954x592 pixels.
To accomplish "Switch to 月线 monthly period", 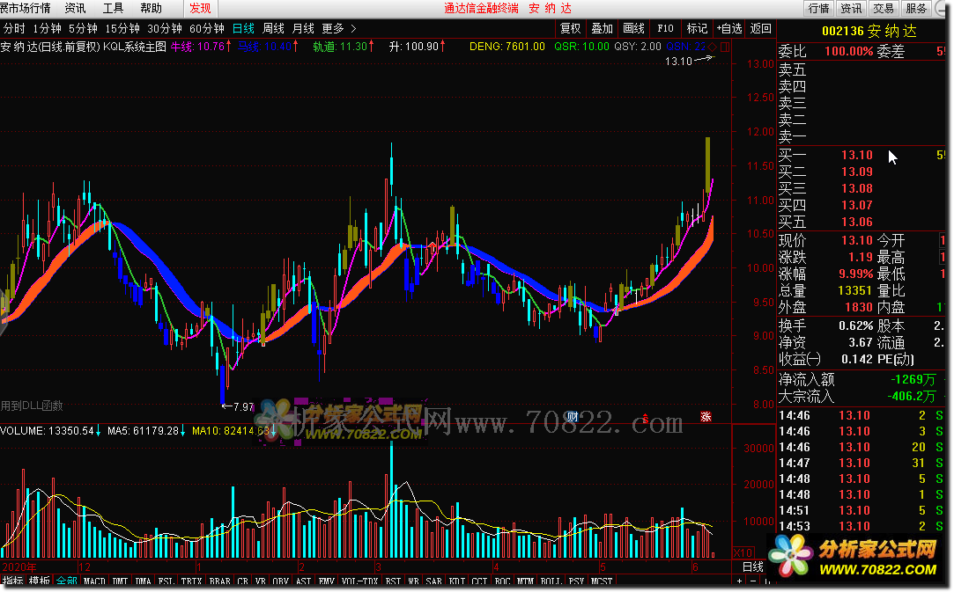I will coord(303,28).
